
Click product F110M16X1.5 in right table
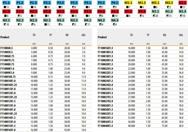105,48
